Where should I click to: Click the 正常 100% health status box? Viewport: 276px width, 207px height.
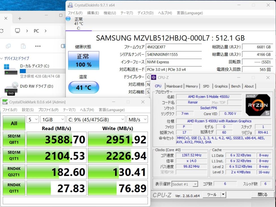tap(83, 60)
